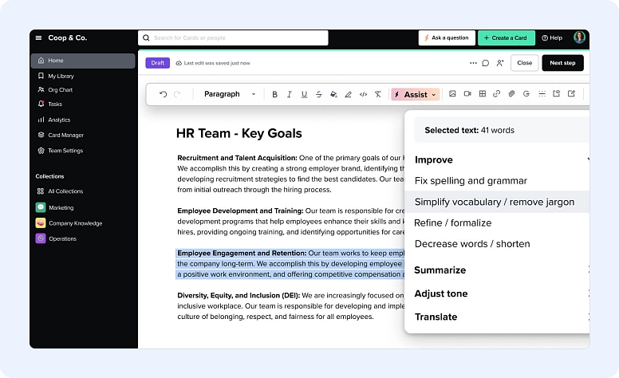Toggle italic formatting
Image resolution: width=619 pixels, height=378 pixels.
(290, 94)
